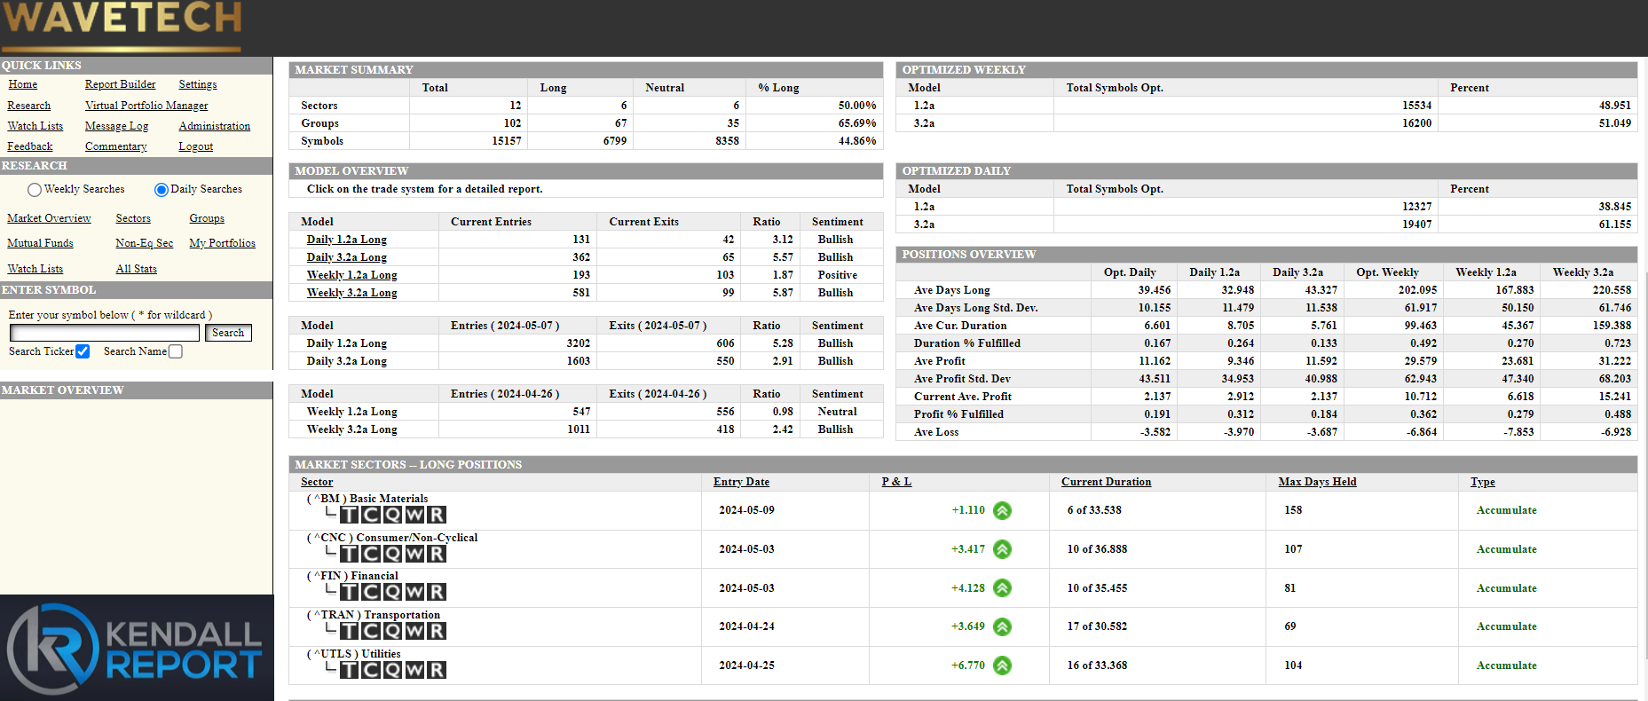Open the Feedback link
Viewport: 1648px width, 701px height.
pyautogui.click(x=30, y=146)
